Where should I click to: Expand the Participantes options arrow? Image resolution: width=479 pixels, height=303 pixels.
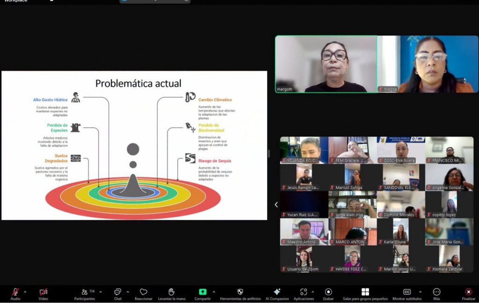[101, 292]
